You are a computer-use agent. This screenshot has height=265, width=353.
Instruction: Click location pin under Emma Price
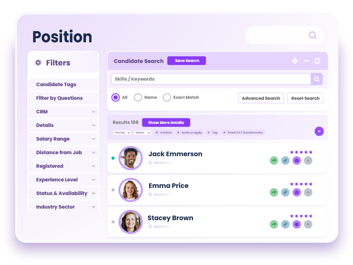(150, 194)
